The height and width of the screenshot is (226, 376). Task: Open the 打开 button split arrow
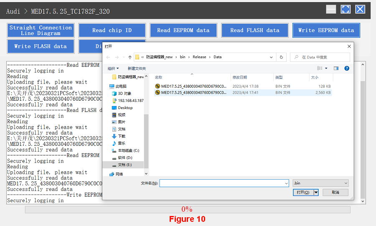(316, 192)
